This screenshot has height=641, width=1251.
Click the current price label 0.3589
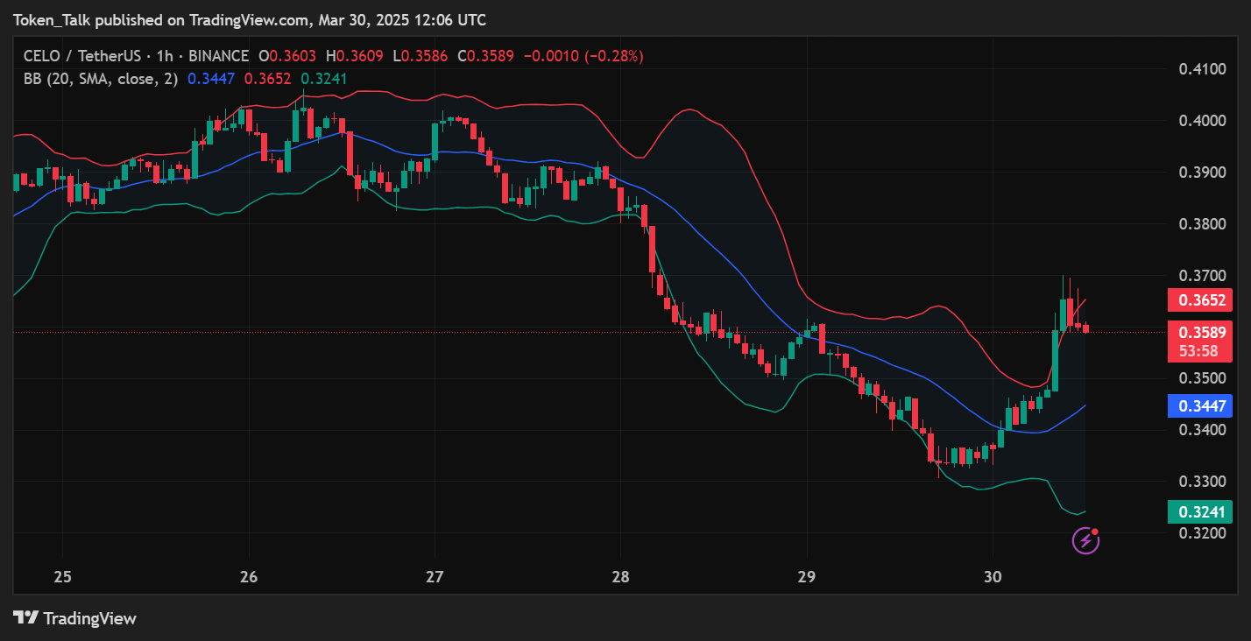[1200, 333]
